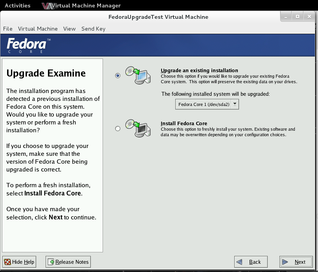Click the Fedora Core 1 (/dev/sda2) combo box
The height and width of the screenshot is (272, 318).
click(207, 104)
